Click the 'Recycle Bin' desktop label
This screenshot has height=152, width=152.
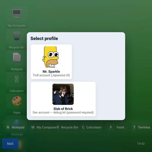pos(17,47)
